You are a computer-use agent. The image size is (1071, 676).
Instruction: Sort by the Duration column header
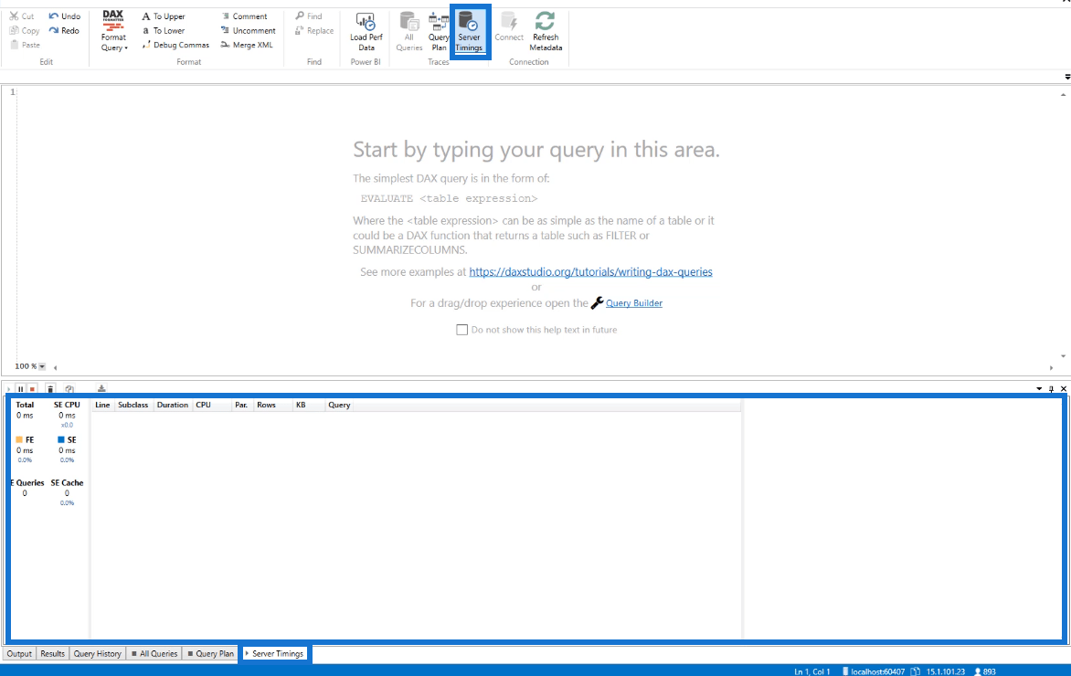coord(172,405)
